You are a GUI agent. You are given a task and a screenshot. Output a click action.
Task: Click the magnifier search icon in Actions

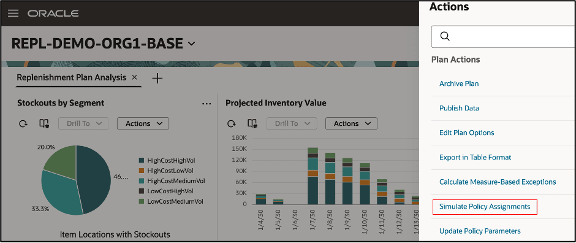pyautogui.click(x=444, y=36)
